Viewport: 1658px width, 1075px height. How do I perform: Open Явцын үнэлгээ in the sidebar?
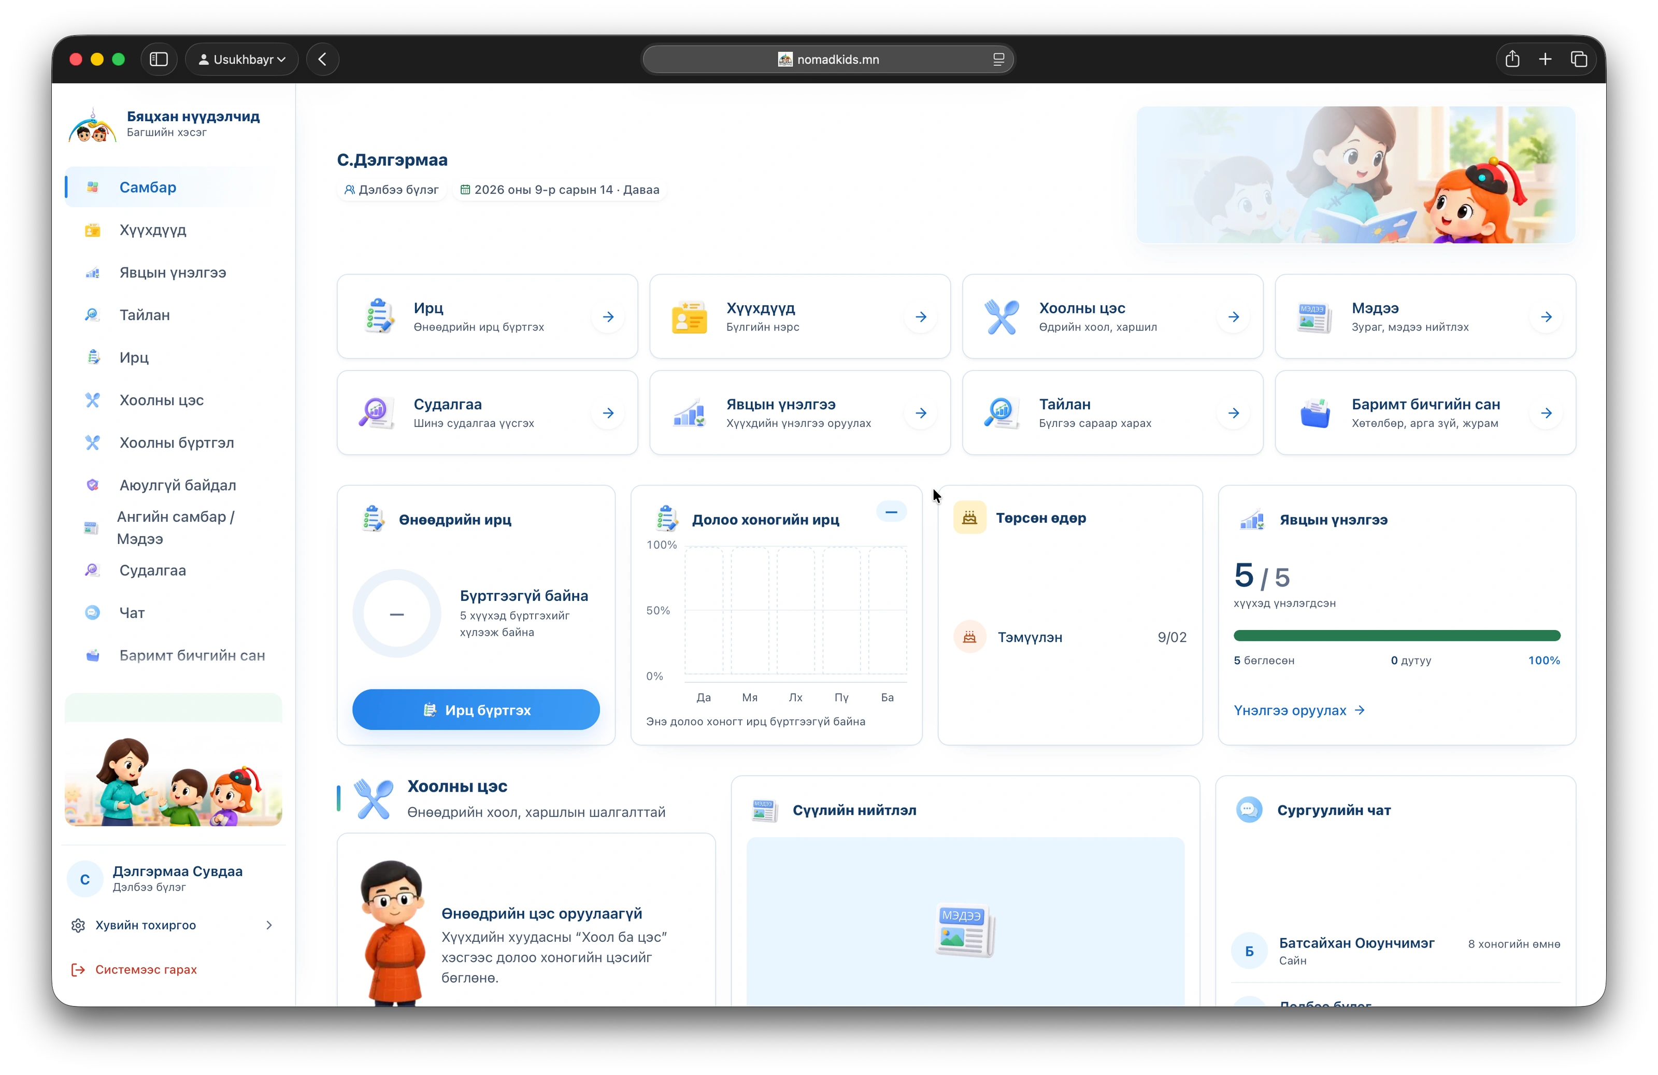point(173,273)
